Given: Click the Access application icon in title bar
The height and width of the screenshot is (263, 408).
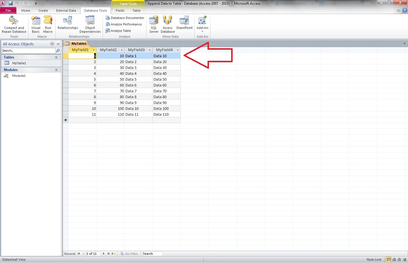Looking at the screenshot, I should click(x=3, y=3).
